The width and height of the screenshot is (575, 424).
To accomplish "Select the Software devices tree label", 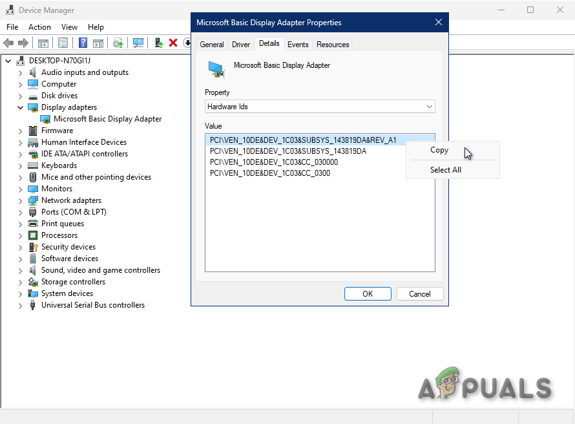I will point(70,259).
